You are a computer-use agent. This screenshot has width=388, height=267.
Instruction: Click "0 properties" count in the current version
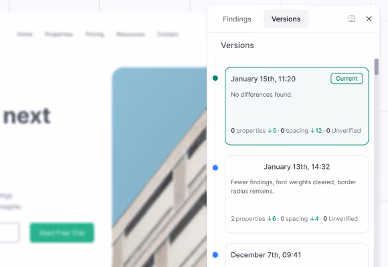pyautogui.click(x=248, y=130)
